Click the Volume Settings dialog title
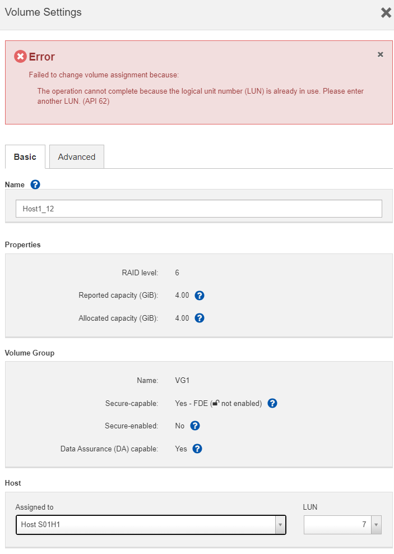The height and width of the screenshot is (554, 394). (x=43, y=12)
